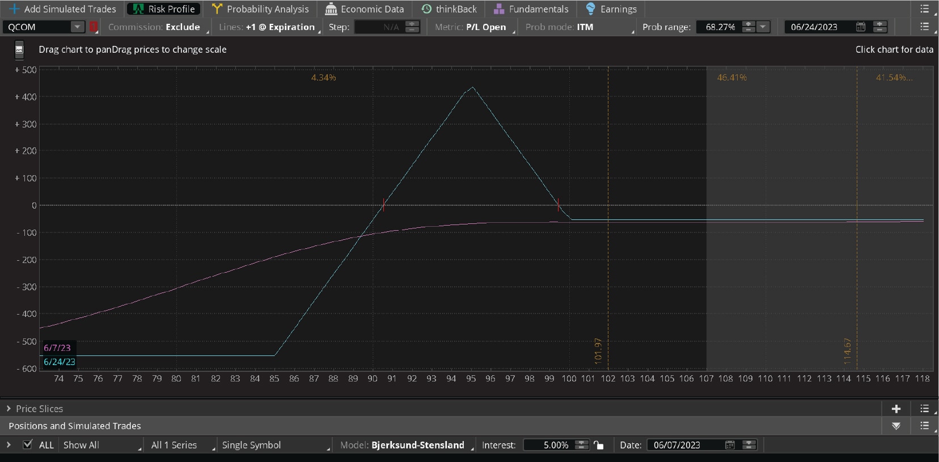This screenshot has height=462, width=939.
Task: Click the Prob range 68.27% stepper
Action: [748, 27]
